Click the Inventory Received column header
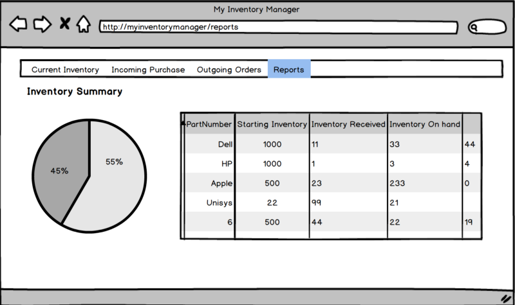Screen dimensions: 515x305 point(348,124)
